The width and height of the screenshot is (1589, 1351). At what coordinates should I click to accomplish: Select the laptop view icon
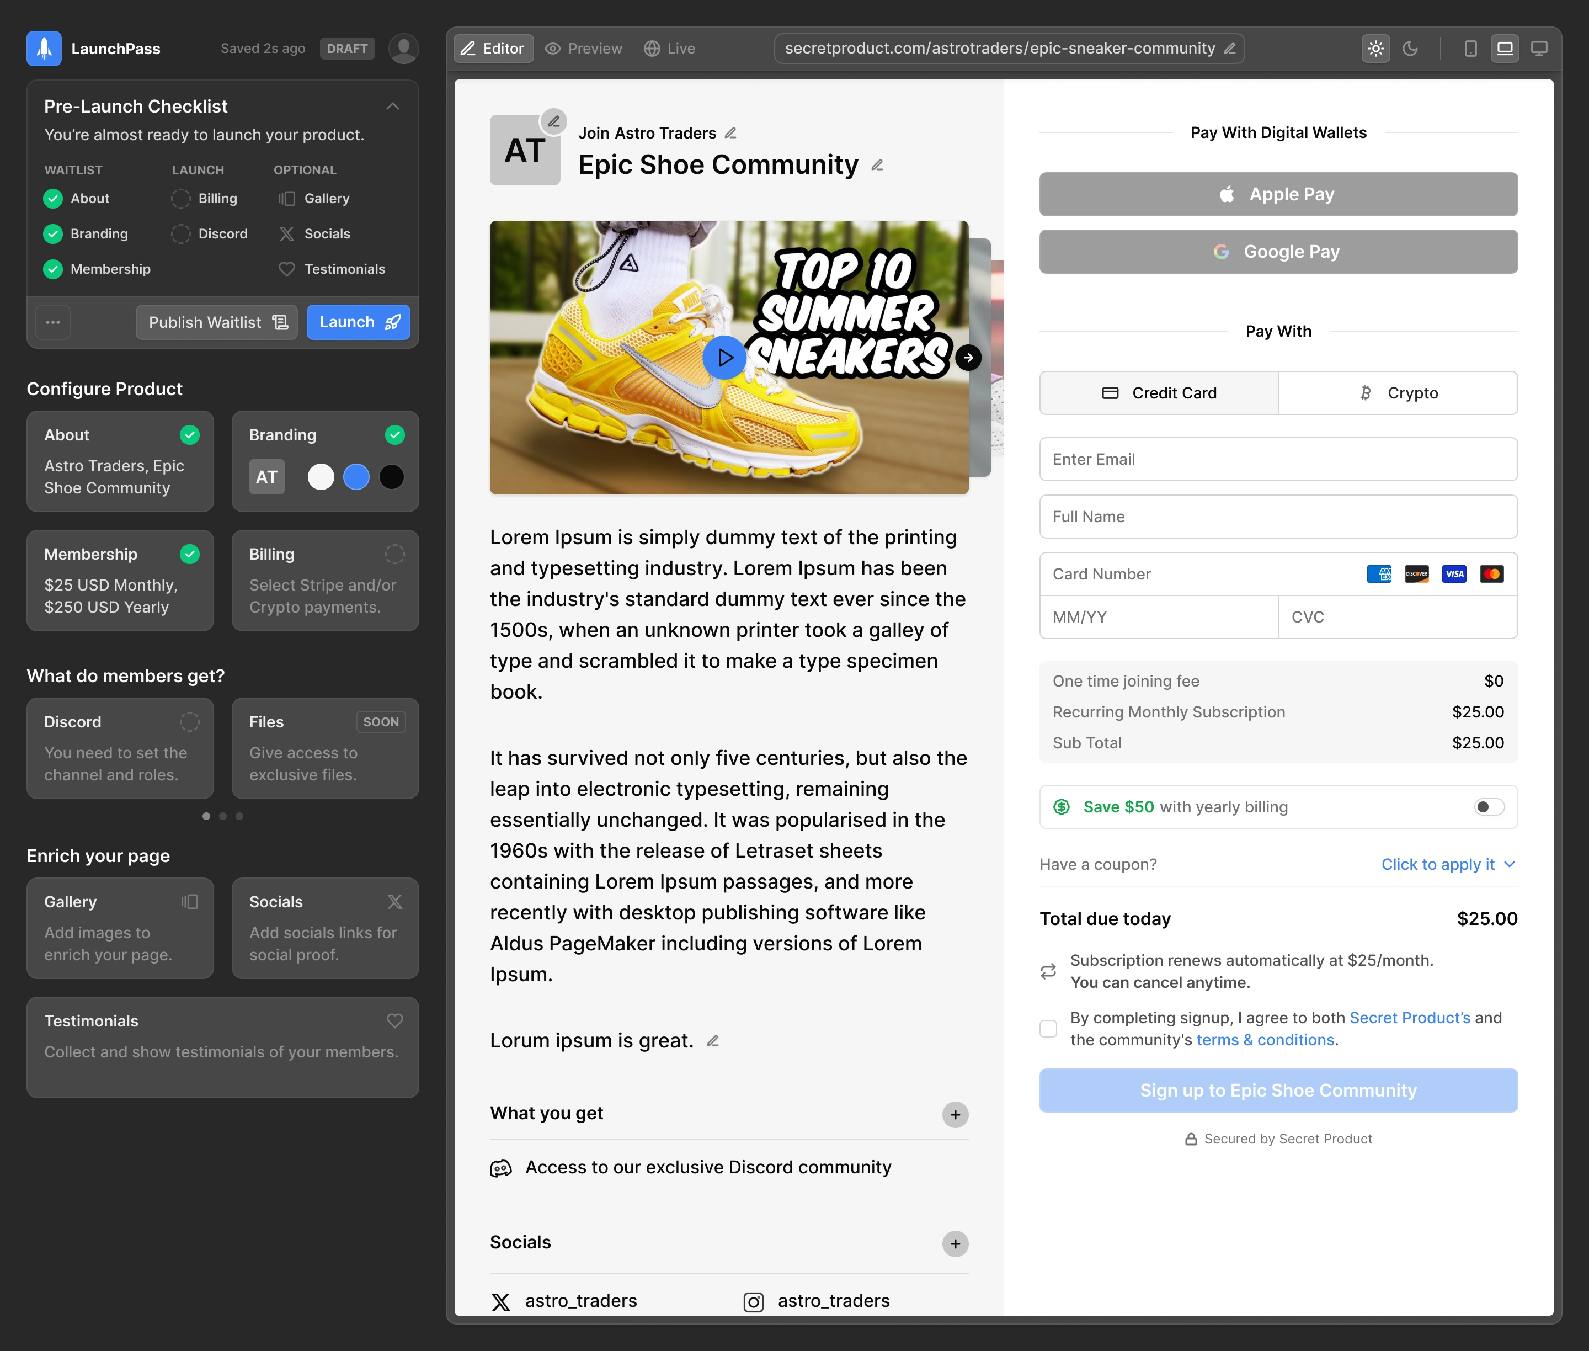pyautogui.click(x=1505, y=48)
